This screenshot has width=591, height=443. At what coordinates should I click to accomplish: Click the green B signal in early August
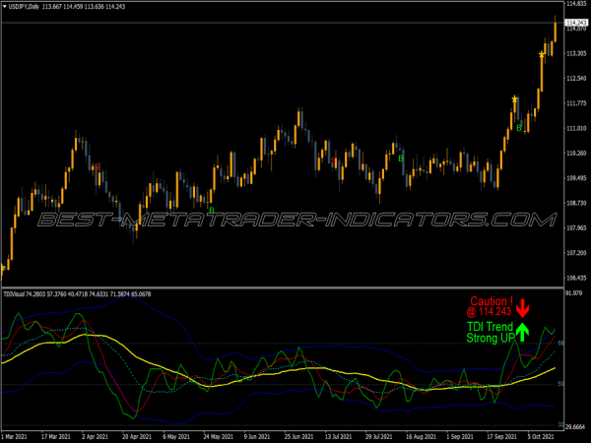click(x=401, y=158)
